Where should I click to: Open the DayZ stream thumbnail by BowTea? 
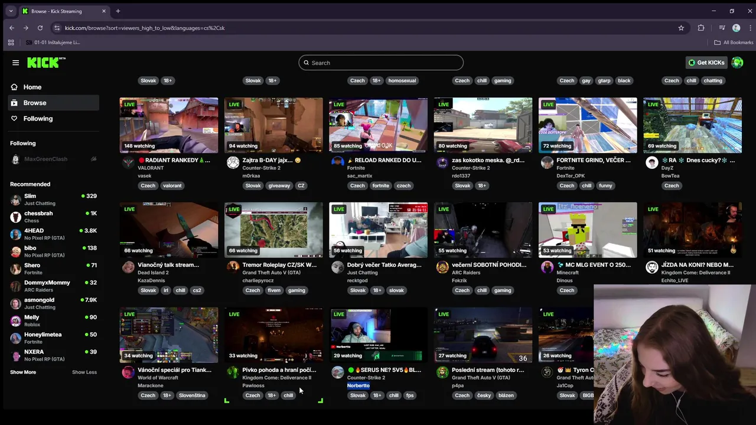692,125
